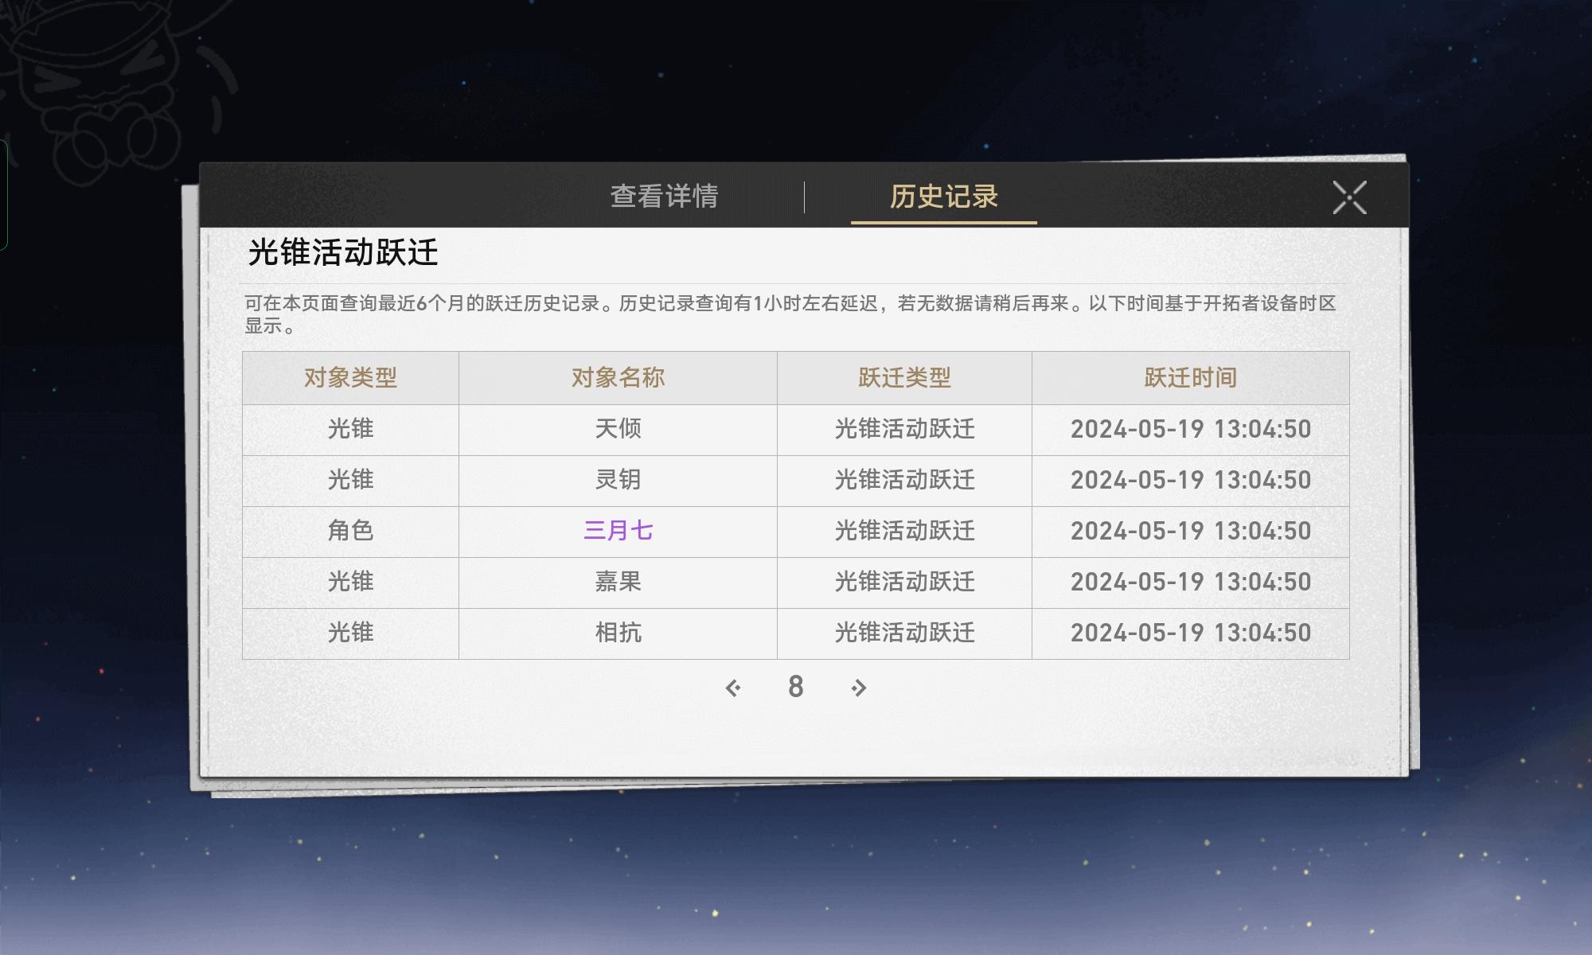Image resolution: width=1592 pixels, height=955 pixels.
Task: Click the 相抗 light cone name
Action: [618, 633]
